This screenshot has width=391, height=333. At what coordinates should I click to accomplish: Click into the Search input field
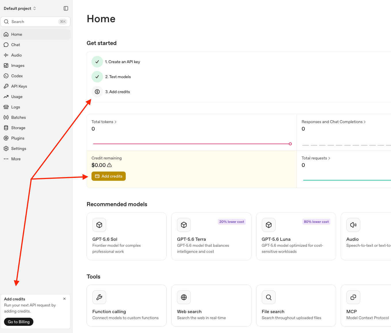coord(35,22)
